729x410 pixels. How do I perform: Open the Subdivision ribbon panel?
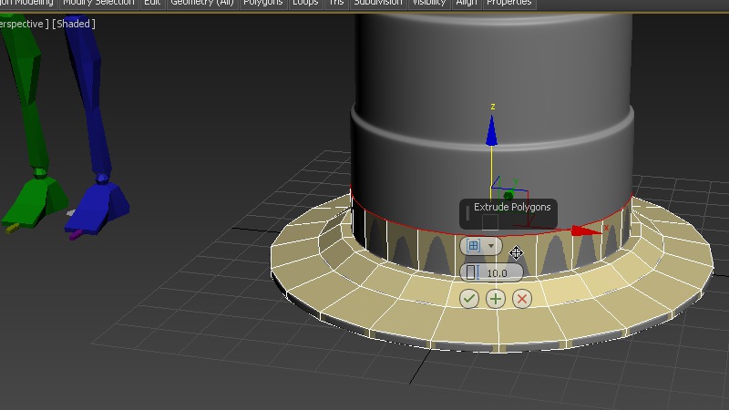[x=377, y=3]
